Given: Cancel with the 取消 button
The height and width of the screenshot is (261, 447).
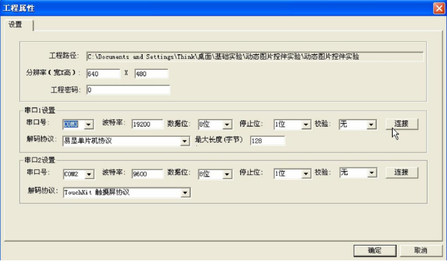Looking at the screenshot, I should [x=421, y=251].
